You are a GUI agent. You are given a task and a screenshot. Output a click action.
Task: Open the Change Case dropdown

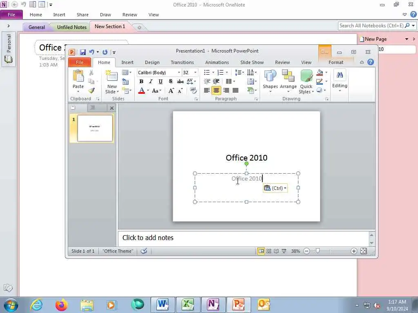click(156, 91)
